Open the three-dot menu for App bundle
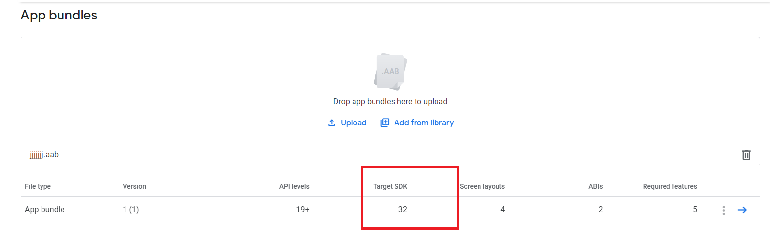 (724, 210)
